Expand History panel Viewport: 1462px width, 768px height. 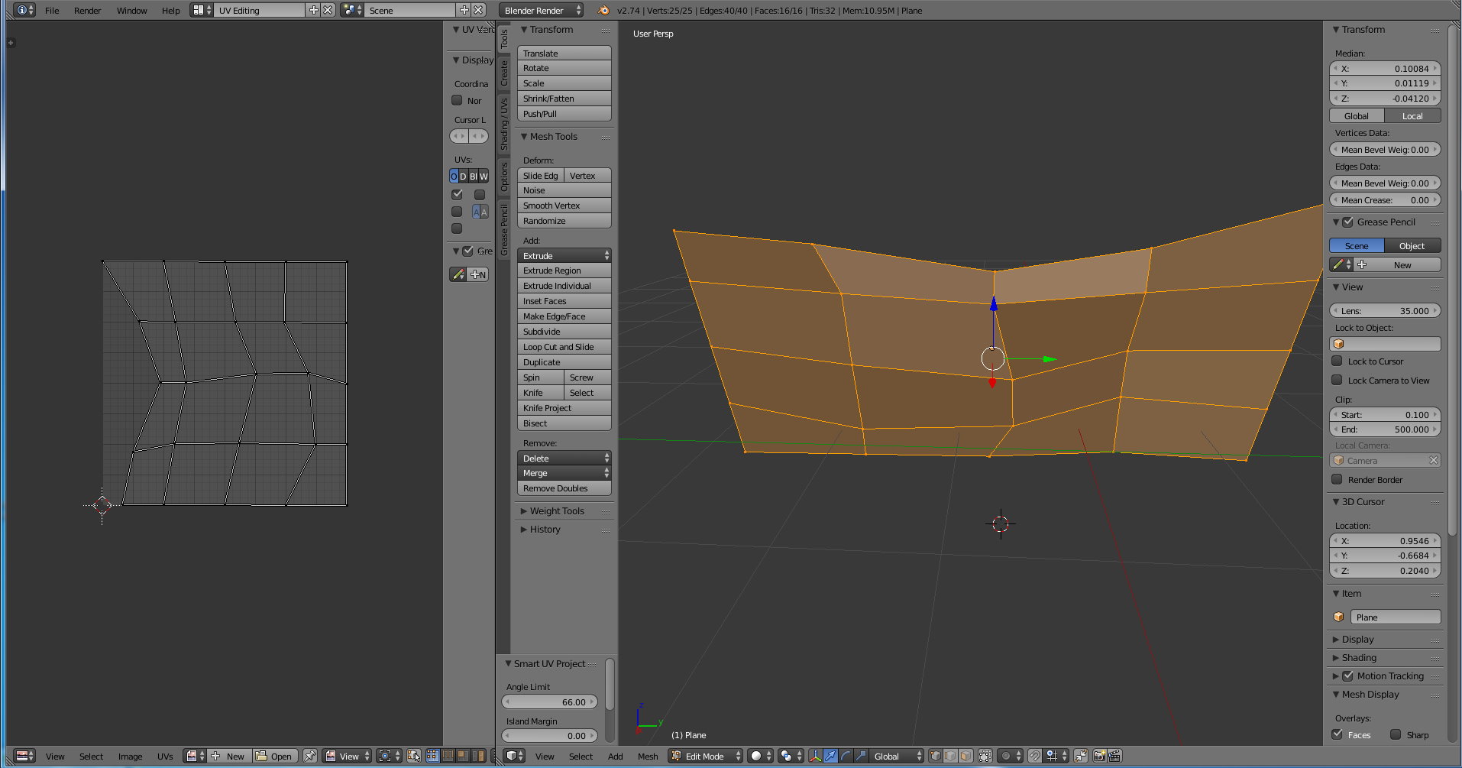[545, 529]
